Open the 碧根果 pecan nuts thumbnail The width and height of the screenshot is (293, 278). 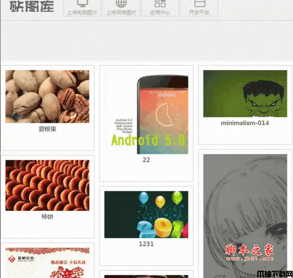pos(47,96)
